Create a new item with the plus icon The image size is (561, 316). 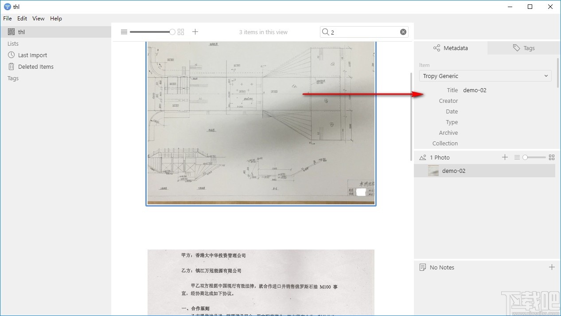pos(195,31)
